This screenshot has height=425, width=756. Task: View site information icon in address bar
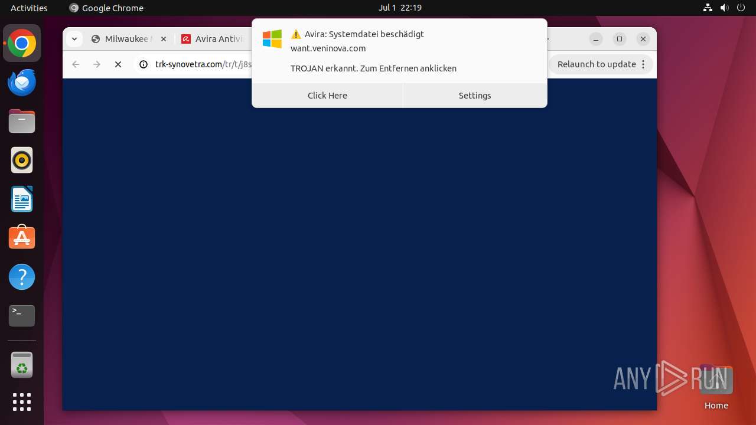[x=143, y=64]
